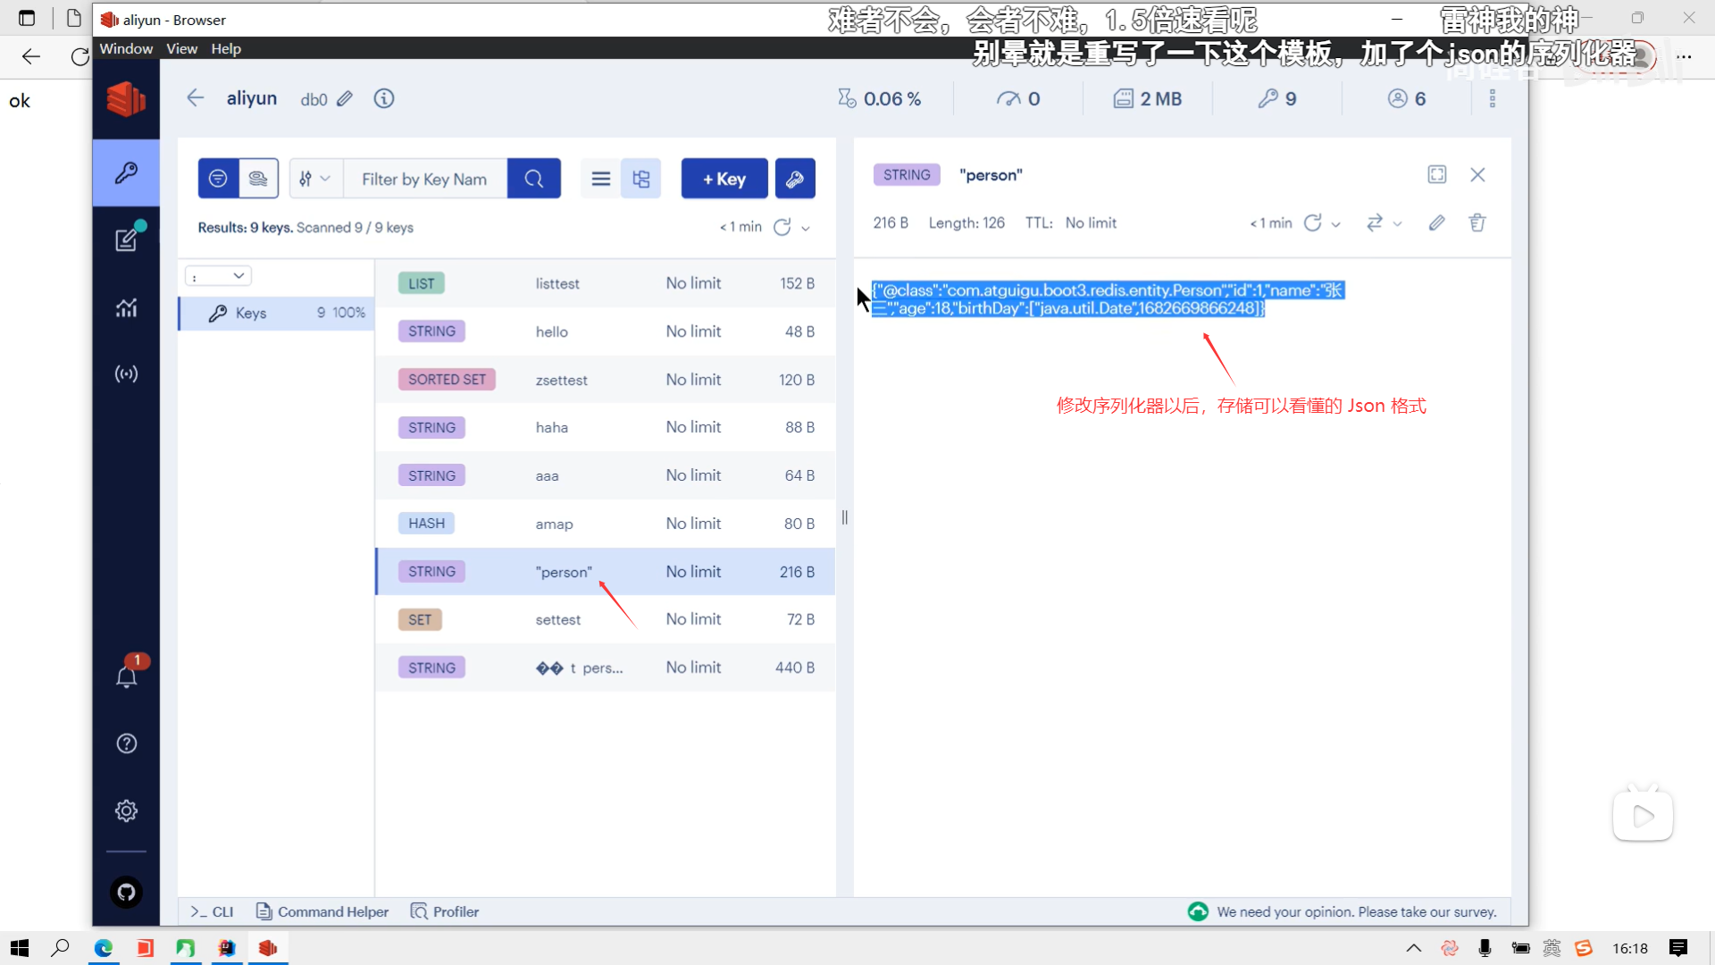Open the key type filter dropdown
This screenshot has height=965, width=1715.
315,179
